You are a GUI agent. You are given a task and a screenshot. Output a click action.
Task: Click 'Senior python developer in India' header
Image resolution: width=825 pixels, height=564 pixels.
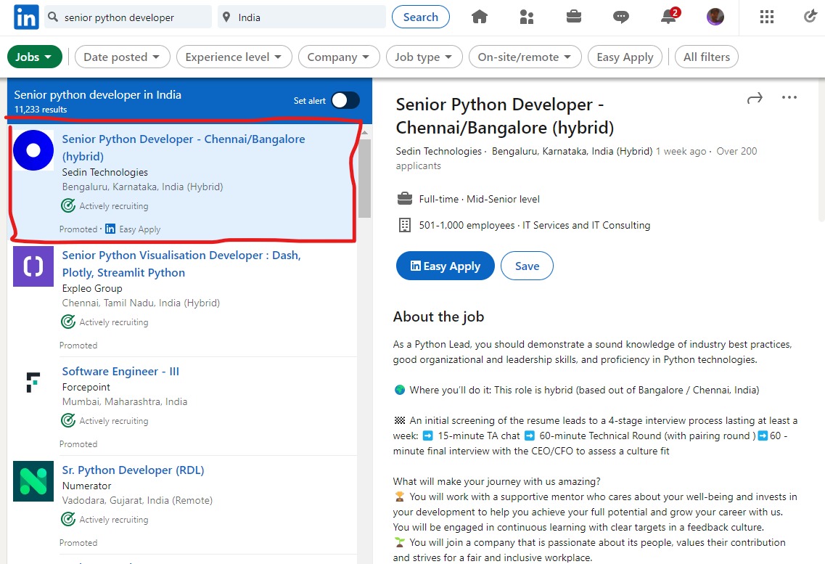coord(97,94)
